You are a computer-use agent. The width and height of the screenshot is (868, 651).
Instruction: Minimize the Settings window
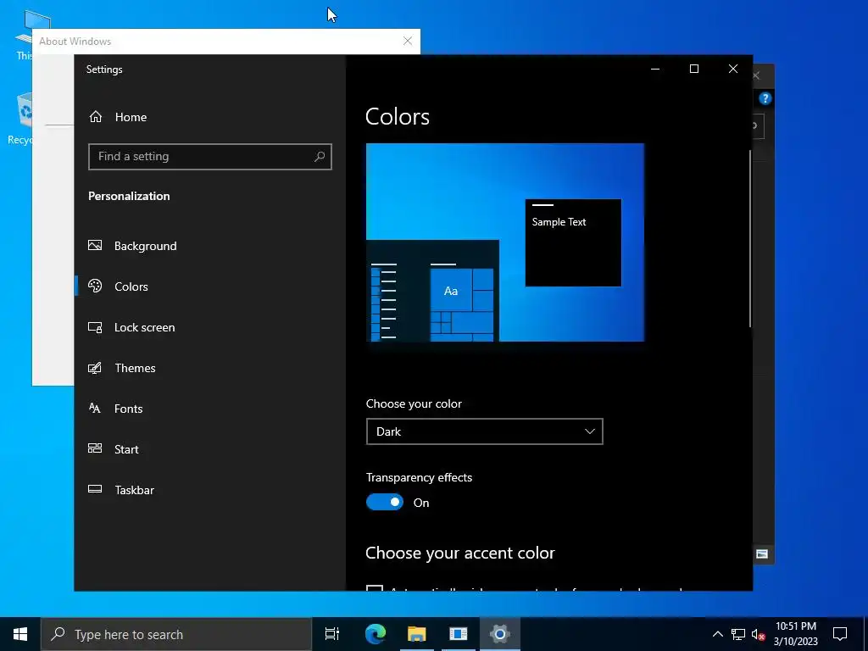pos(655,69)
